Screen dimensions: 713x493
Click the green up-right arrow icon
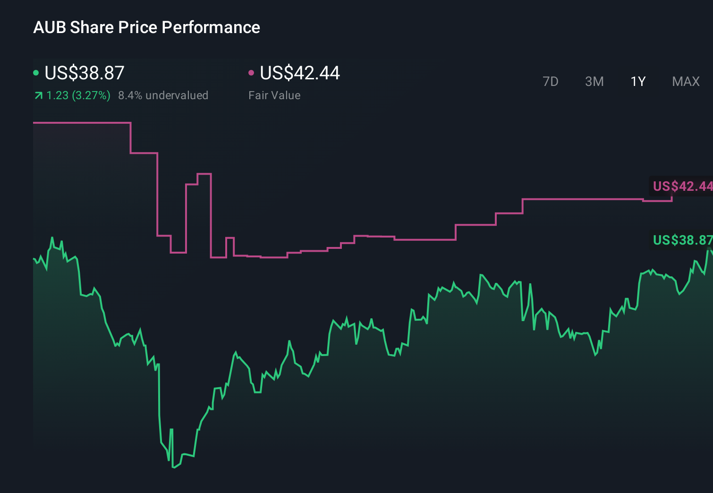click(39, 96)
